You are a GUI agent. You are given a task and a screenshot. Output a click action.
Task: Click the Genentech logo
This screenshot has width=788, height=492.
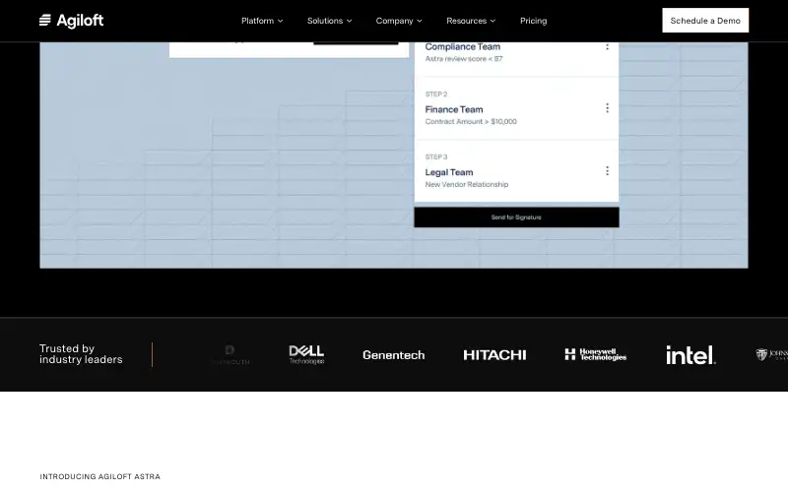point(393,355)
